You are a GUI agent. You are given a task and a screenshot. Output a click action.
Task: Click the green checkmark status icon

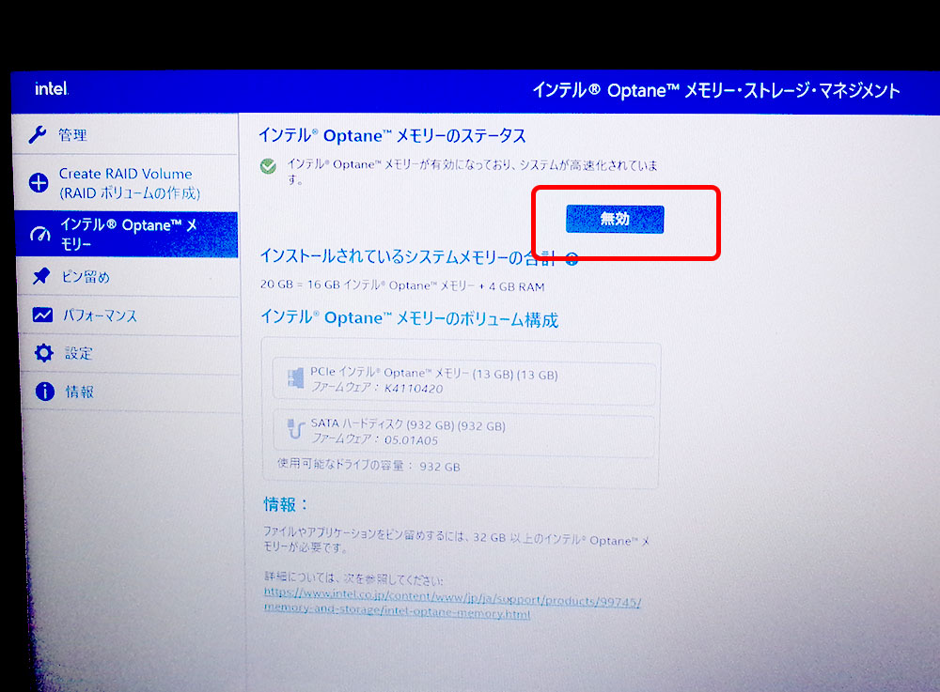click(268, 166)
